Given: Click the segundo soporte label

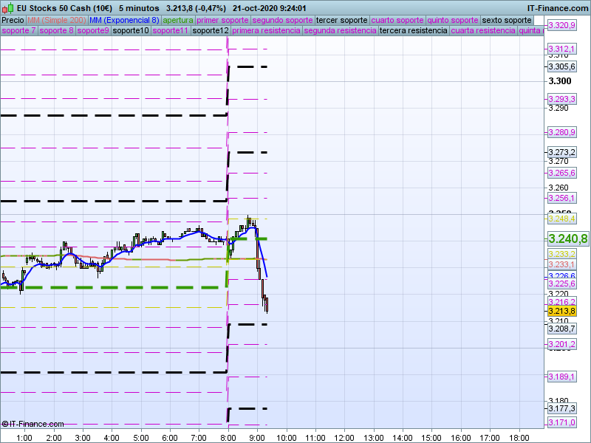Looking at the screenshot, I should click(x=283, y=20).
